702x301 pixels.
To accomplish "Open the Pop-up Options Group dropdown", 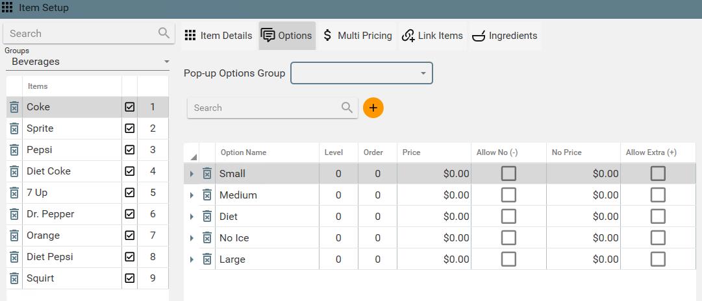I will point(362,73).
